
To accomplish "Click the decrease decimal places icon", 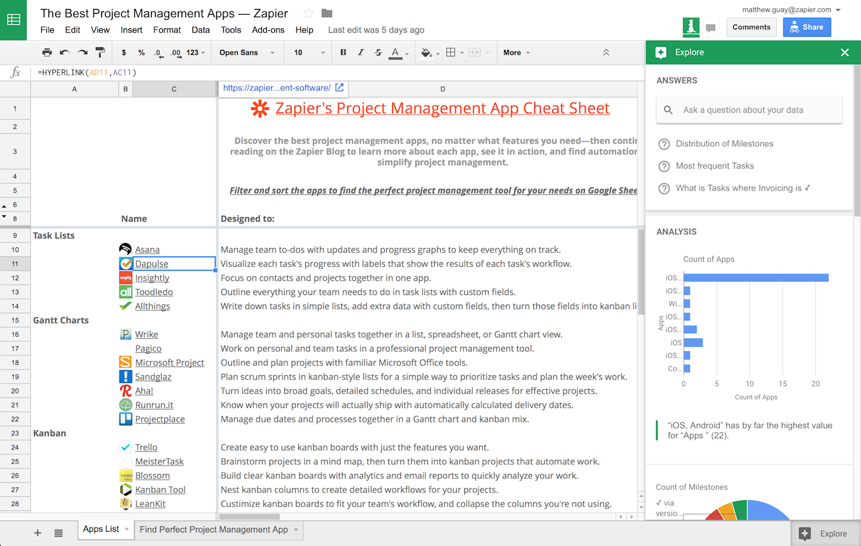I will click(159, 53).
